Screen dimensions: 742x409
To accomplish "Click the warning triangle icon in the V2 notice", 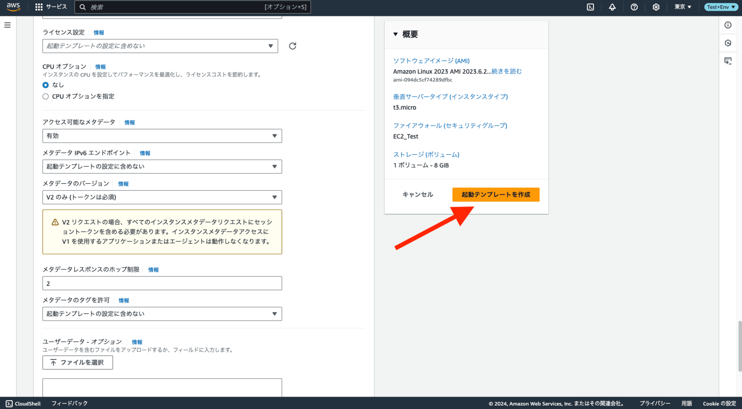I will tap(55, 222).
